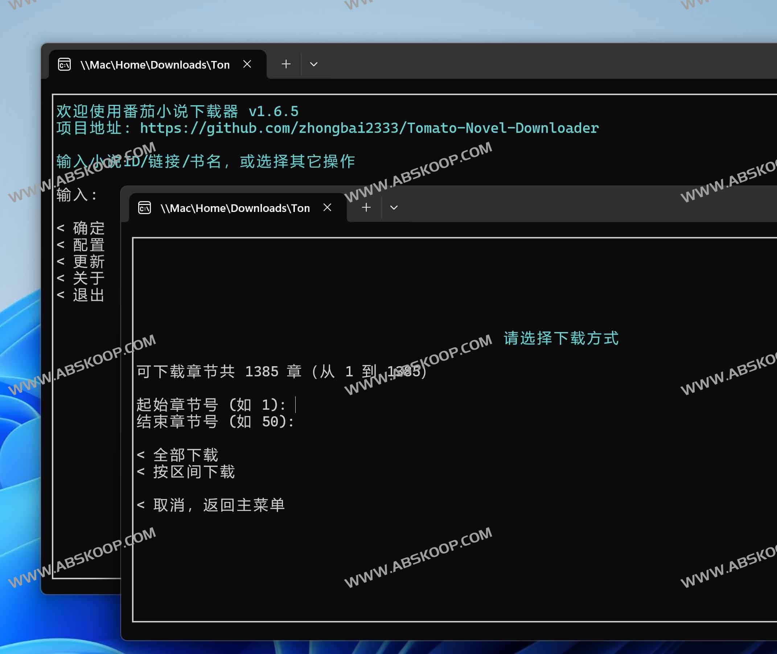Open a new tab in the back terminal window

tap(286, 64)
